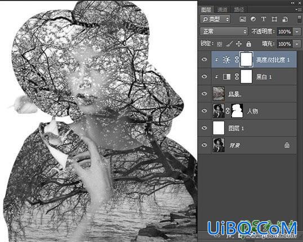
Task: Select the 风景 layer thumbnail
Action: click(x=219, y=93)
